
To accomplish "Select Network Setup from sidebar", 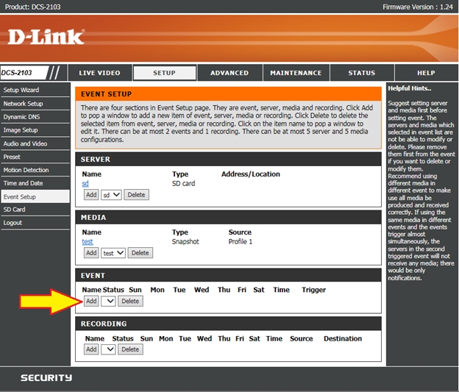I will pos(24,104).
